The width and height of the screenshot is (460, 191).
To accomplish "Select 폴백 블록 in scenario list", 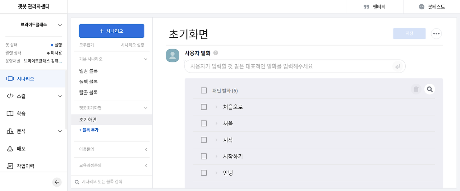I will pyautogui.click(x=88, y=82).
